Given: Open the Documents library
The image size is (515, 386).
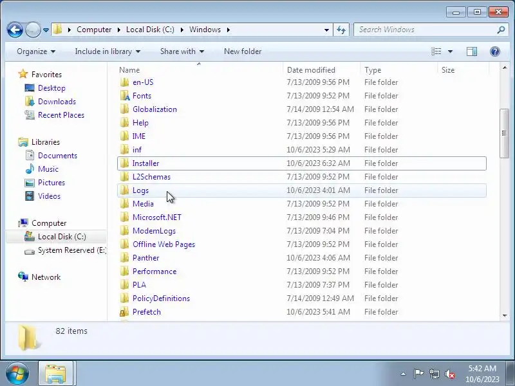Looking at the screenshot, I should tap(57, 156).
